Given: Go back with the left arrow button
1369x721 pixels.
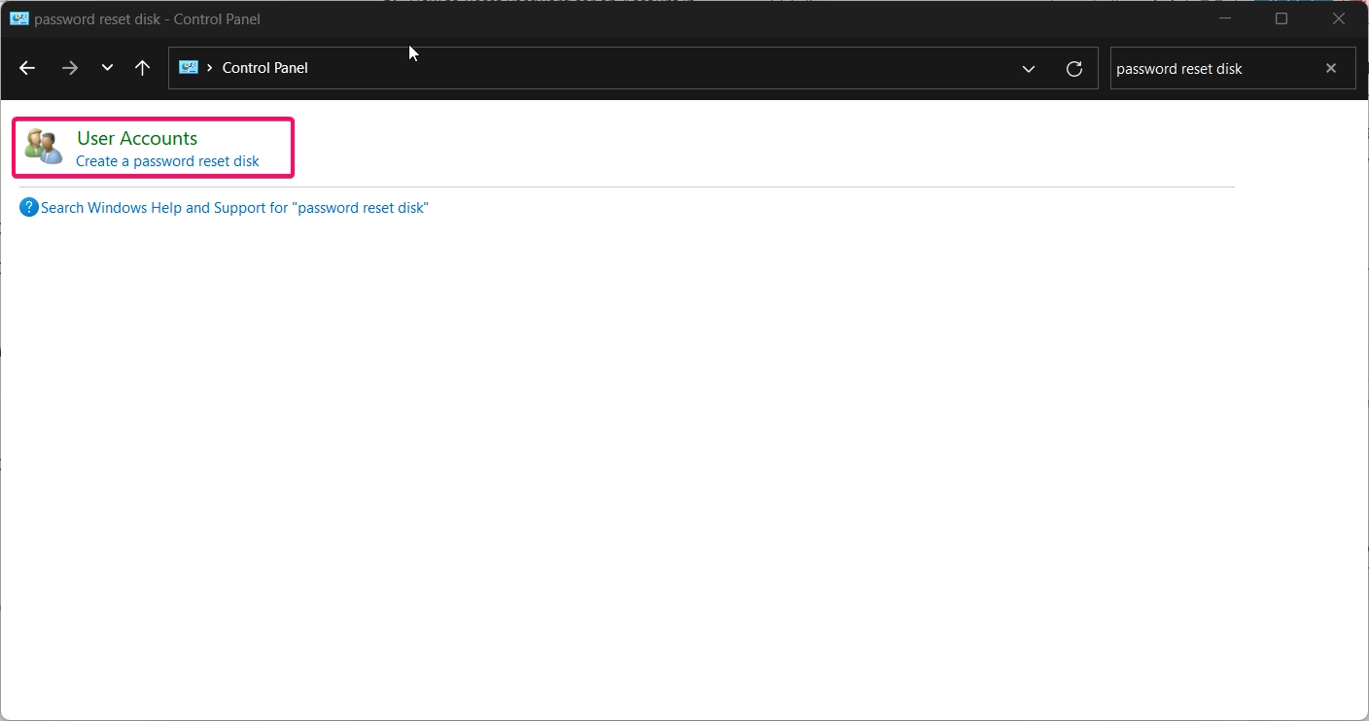Looking at the screenshot, I should [x=27, y=68].
